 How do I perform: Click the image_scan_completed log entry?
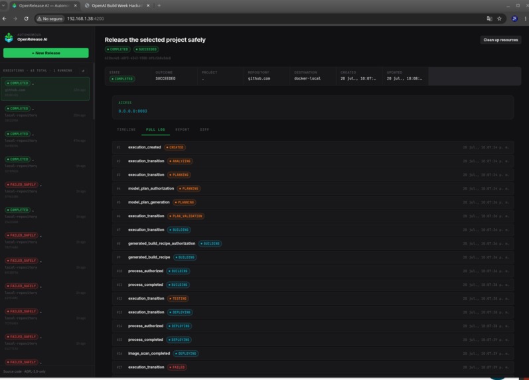tap(313, 353)
